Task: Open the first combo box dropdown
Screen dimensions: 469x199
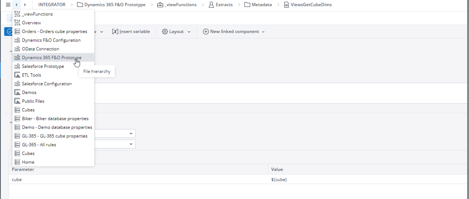Action: pyautogui.click(x=131, y=134)
